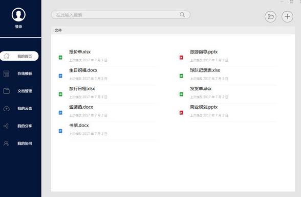Open 商业规划.pptx file
This screenshot has width=301, height=197.
tap(204, 107)
